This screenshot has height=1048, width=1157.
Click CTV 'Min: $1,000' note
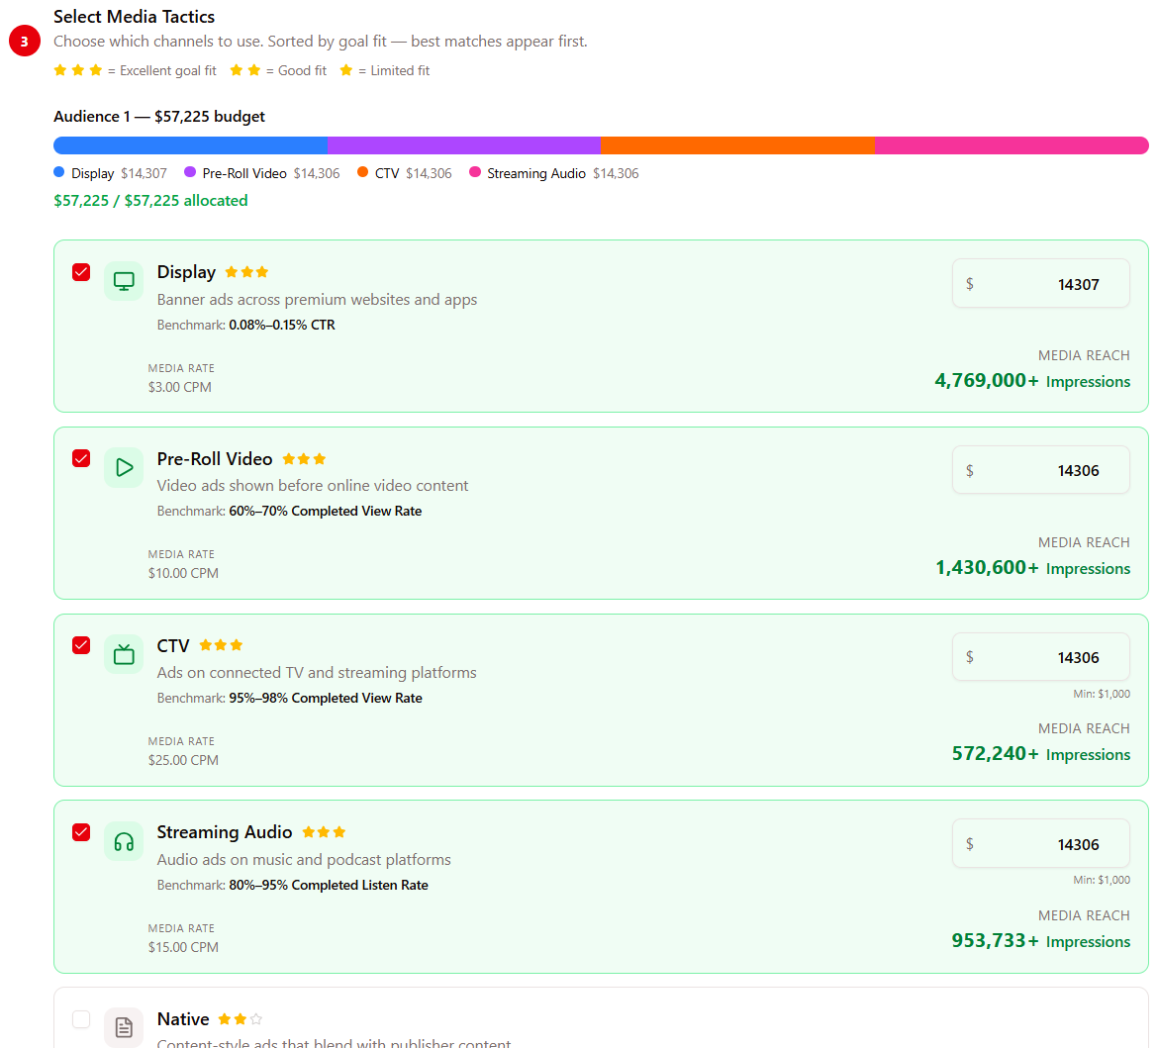point(1102,694)
